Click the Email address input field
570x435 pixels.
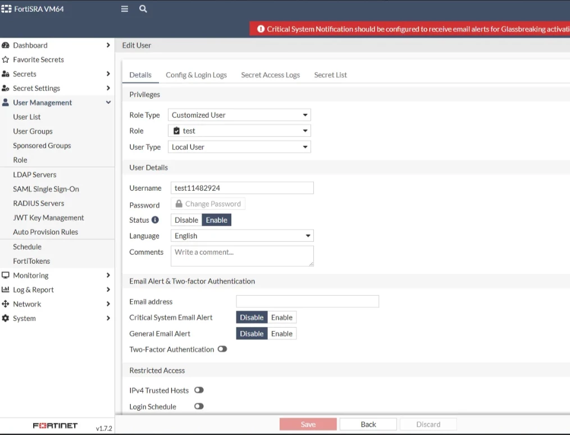(x=308, y=301)
